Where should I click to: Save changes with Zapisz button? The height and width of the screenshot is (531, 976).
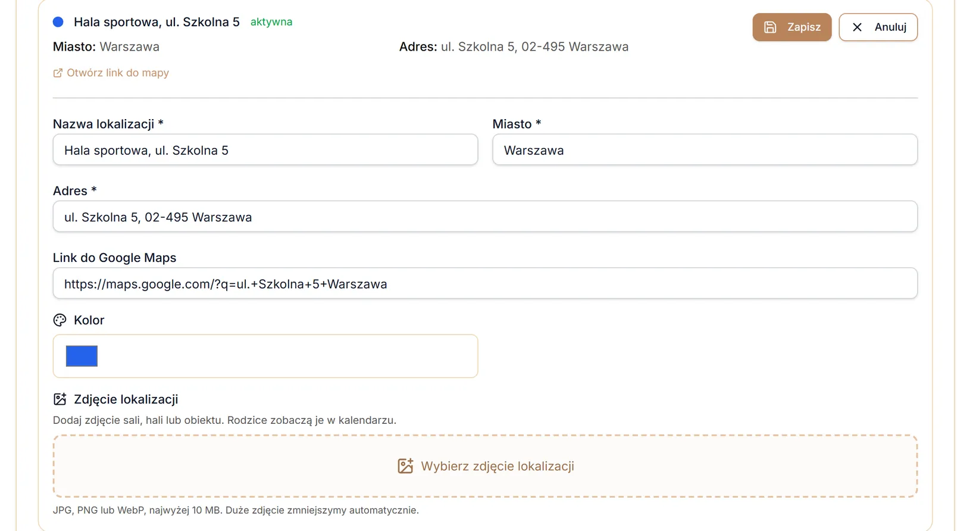[792, 27]
